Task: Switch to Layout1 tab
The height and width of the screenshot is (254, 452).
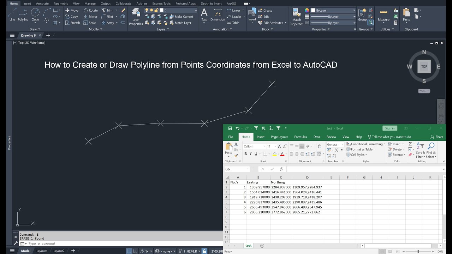Action: click(42, 251)
